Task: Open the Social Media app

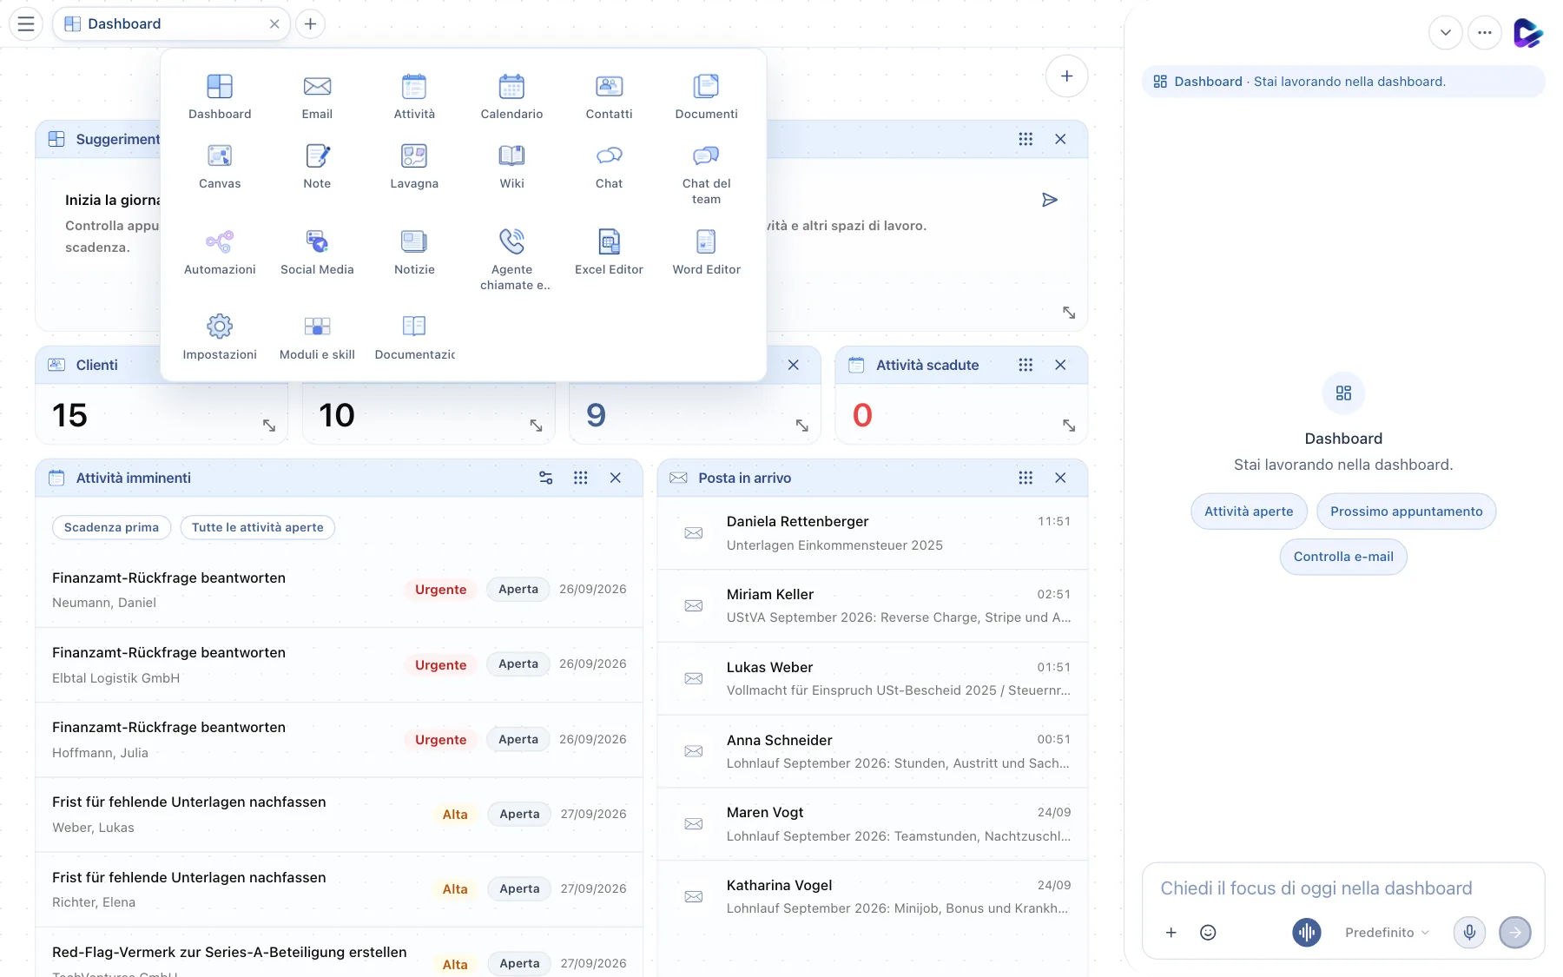Action: pos(317,251)
